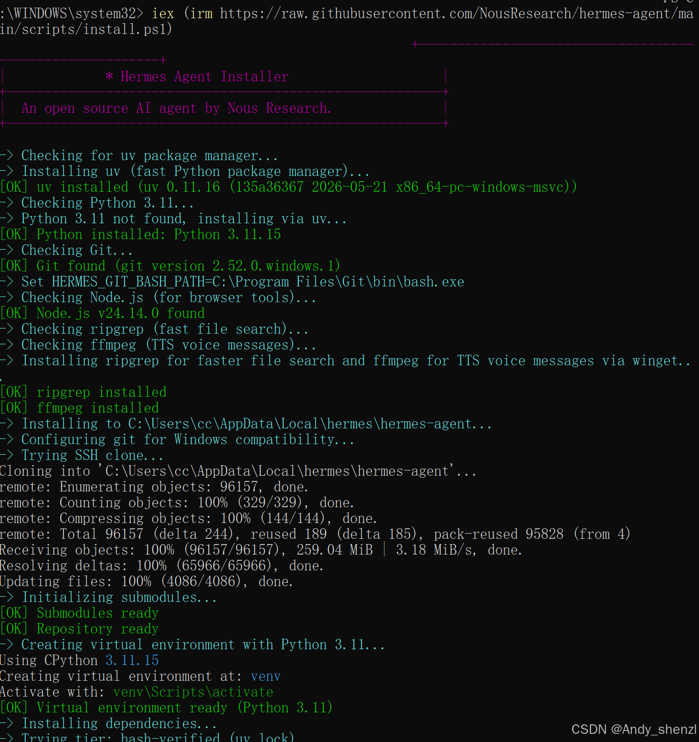Click '[OK] Node.js v24.14.0 found'

[103, 313]
